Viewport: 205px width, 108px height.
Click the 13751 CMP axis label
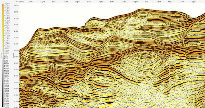pyautogui.click(x=193, y=1)
